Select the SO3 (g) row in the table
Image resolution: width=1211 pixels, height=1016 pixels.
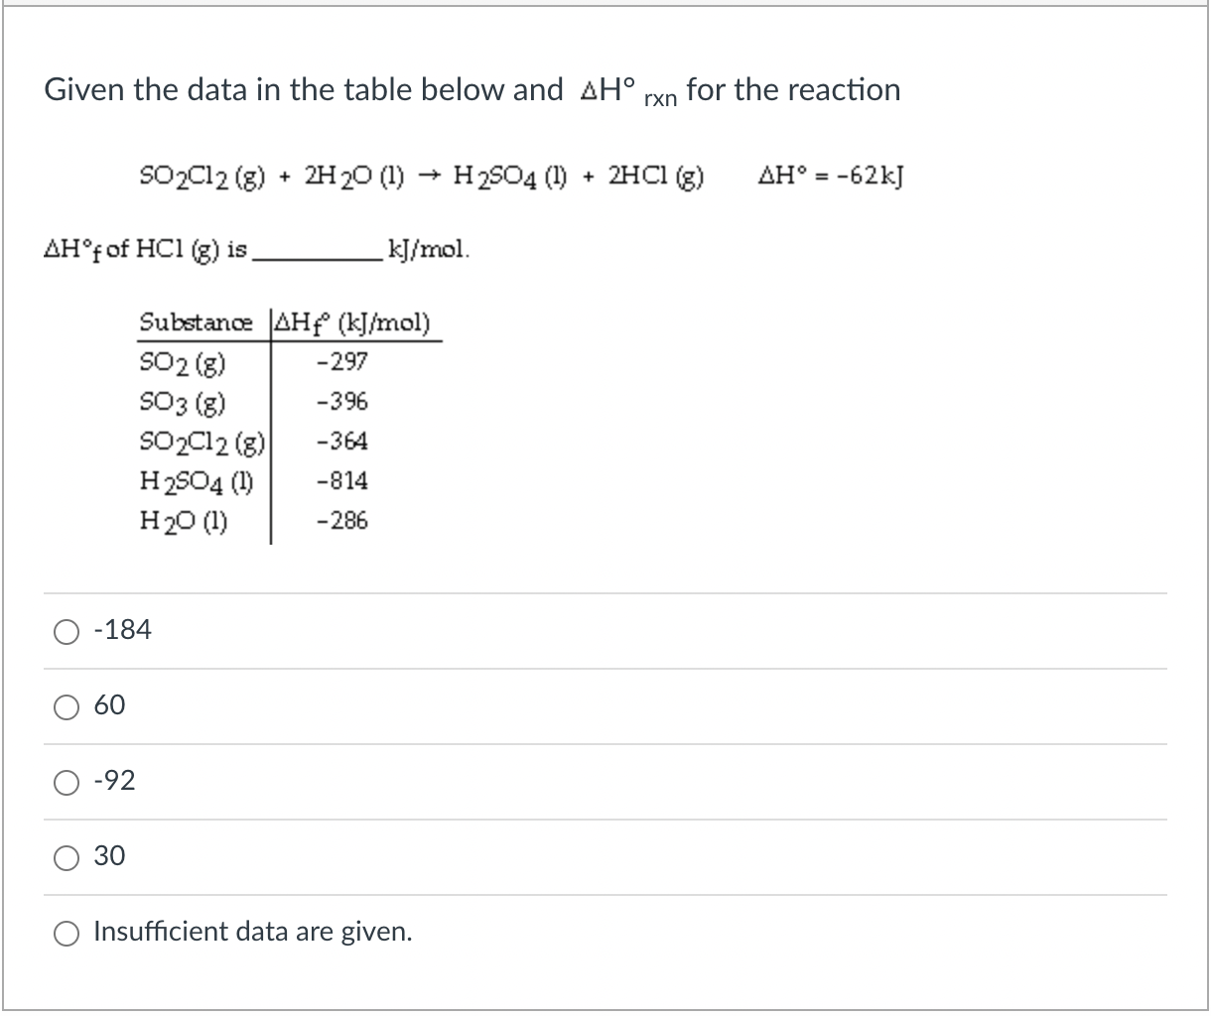click(184, 401)
